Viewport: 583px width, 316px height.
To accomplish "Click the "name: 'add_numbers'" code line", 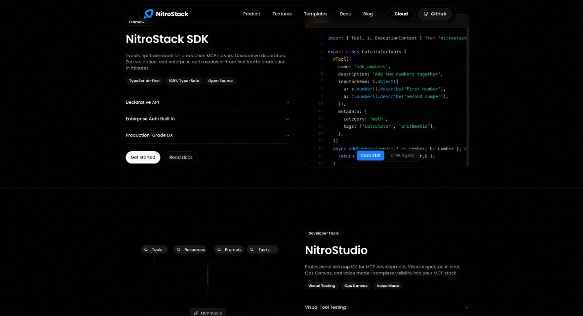I will (364, 67).
